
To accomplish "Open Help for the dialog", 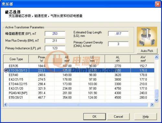I will pos(145,117).
